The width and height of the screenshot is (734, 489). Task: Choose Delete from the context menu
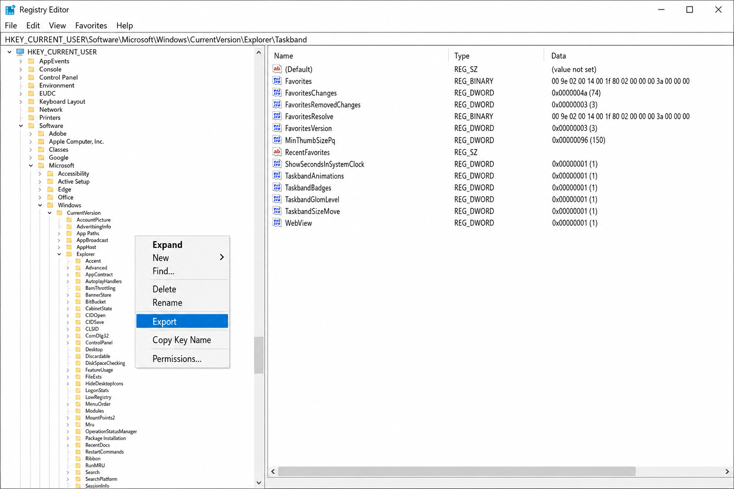182,289
